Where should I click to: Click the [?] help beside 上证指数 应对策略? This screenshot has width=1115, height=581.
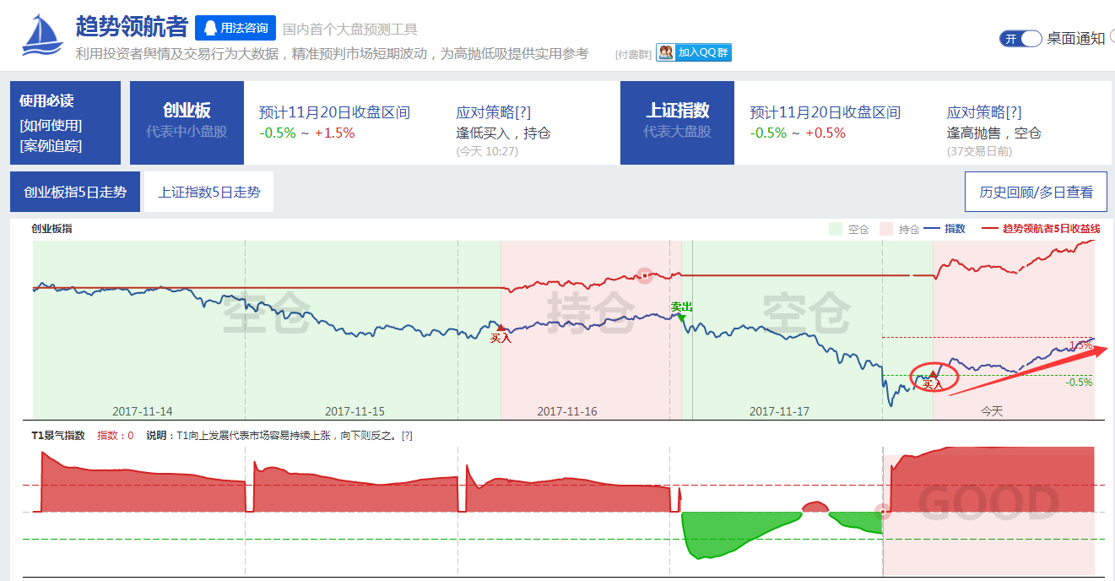pyautogui.click(x=1013, y=112)
